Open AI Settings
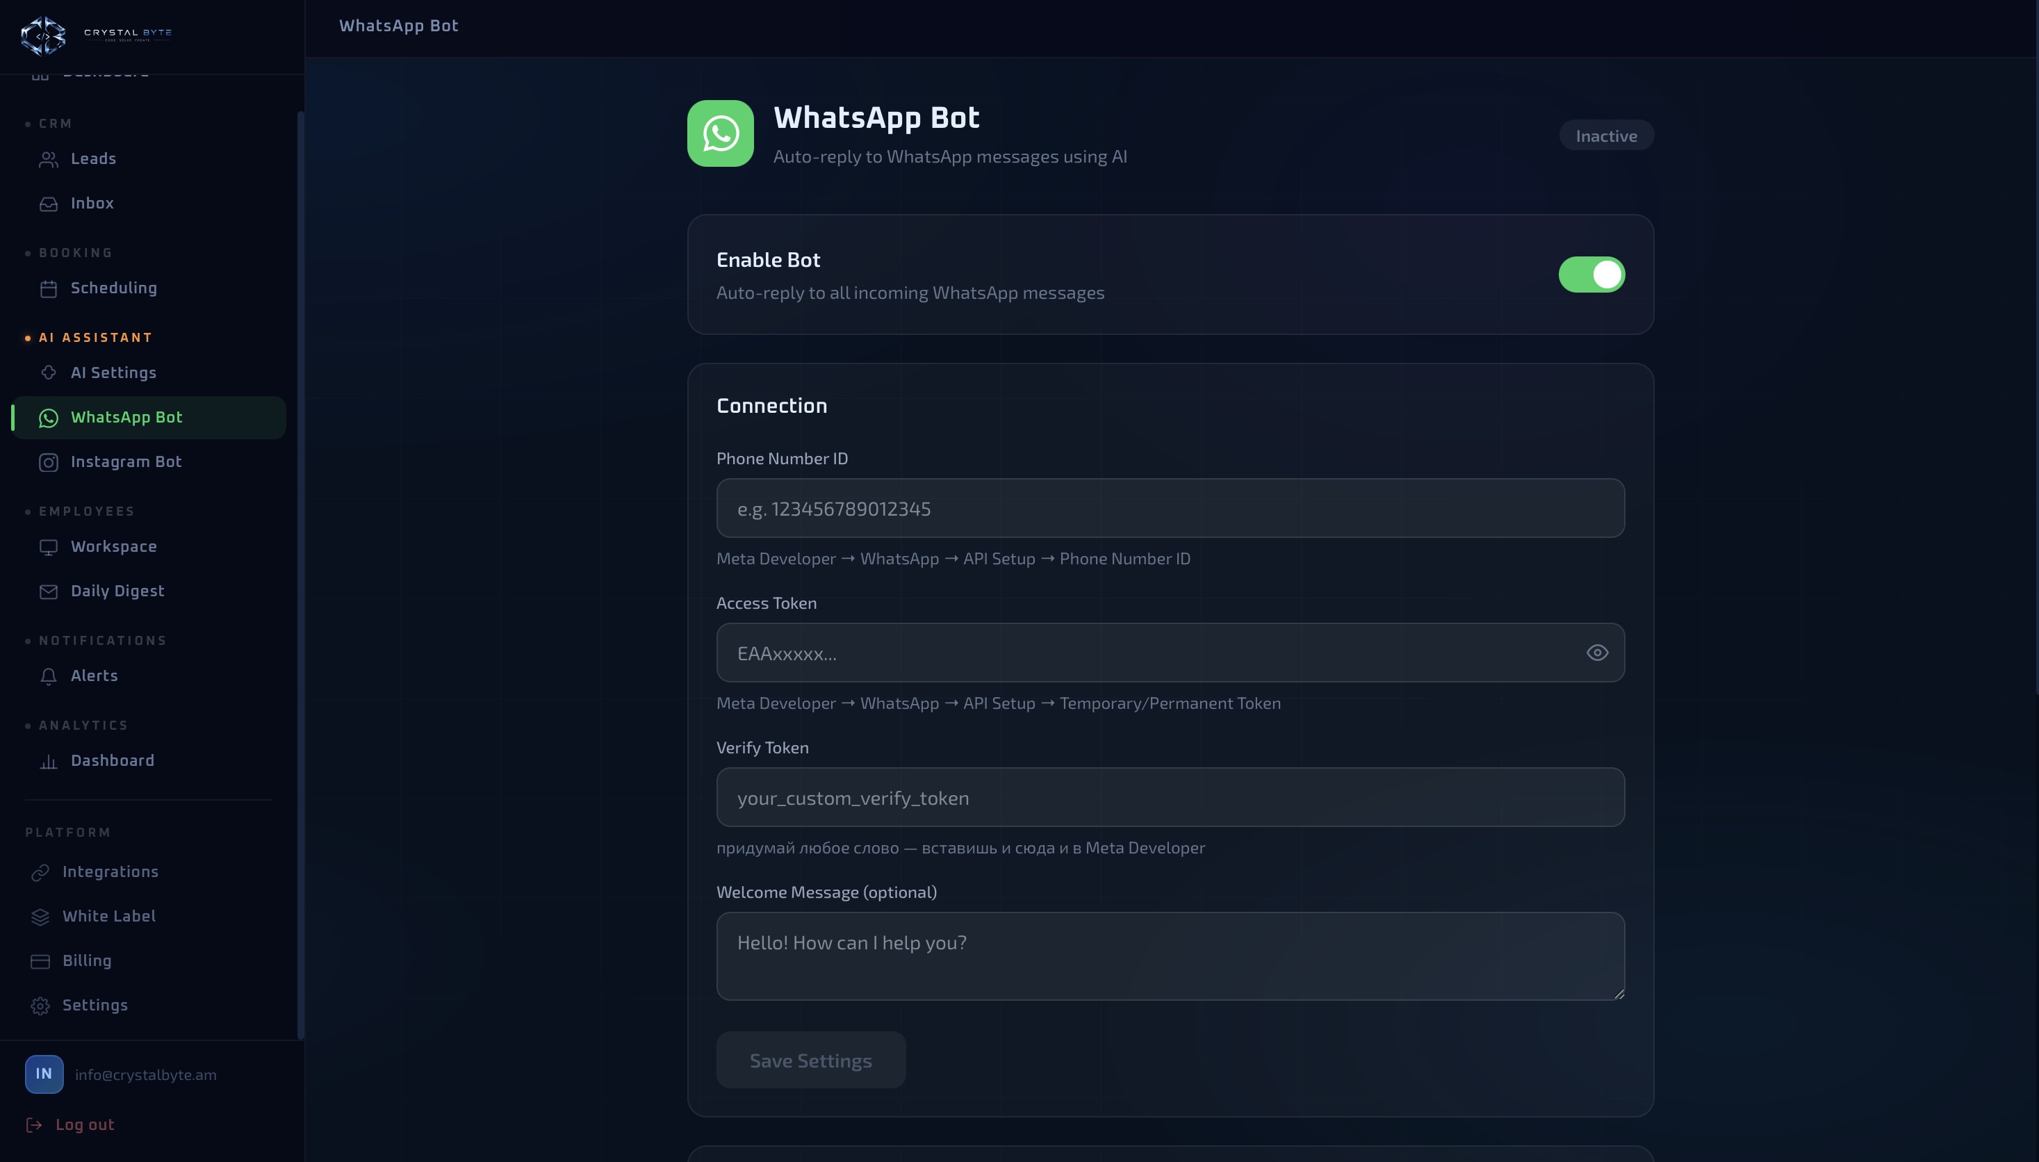Image resolution: width=2039 pixels, height=1162 pixels. coord(149,373)
